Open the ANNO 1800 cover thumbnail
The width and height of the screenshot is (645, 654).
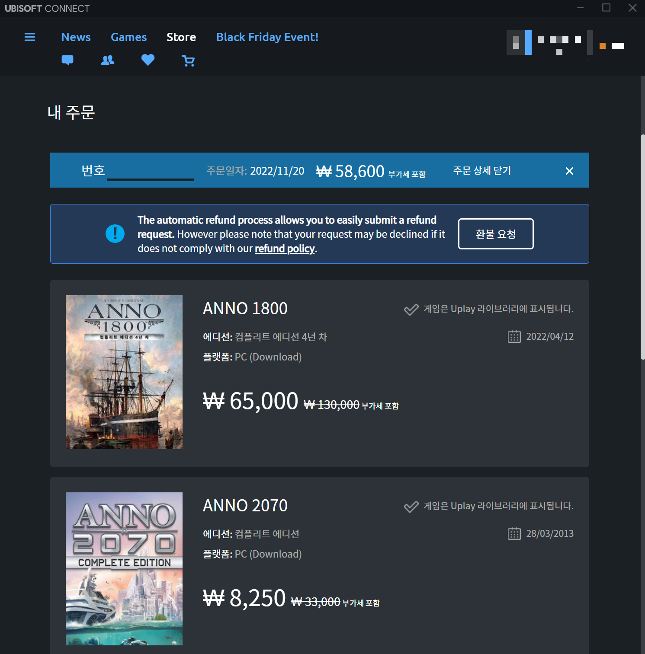(124, 372)
